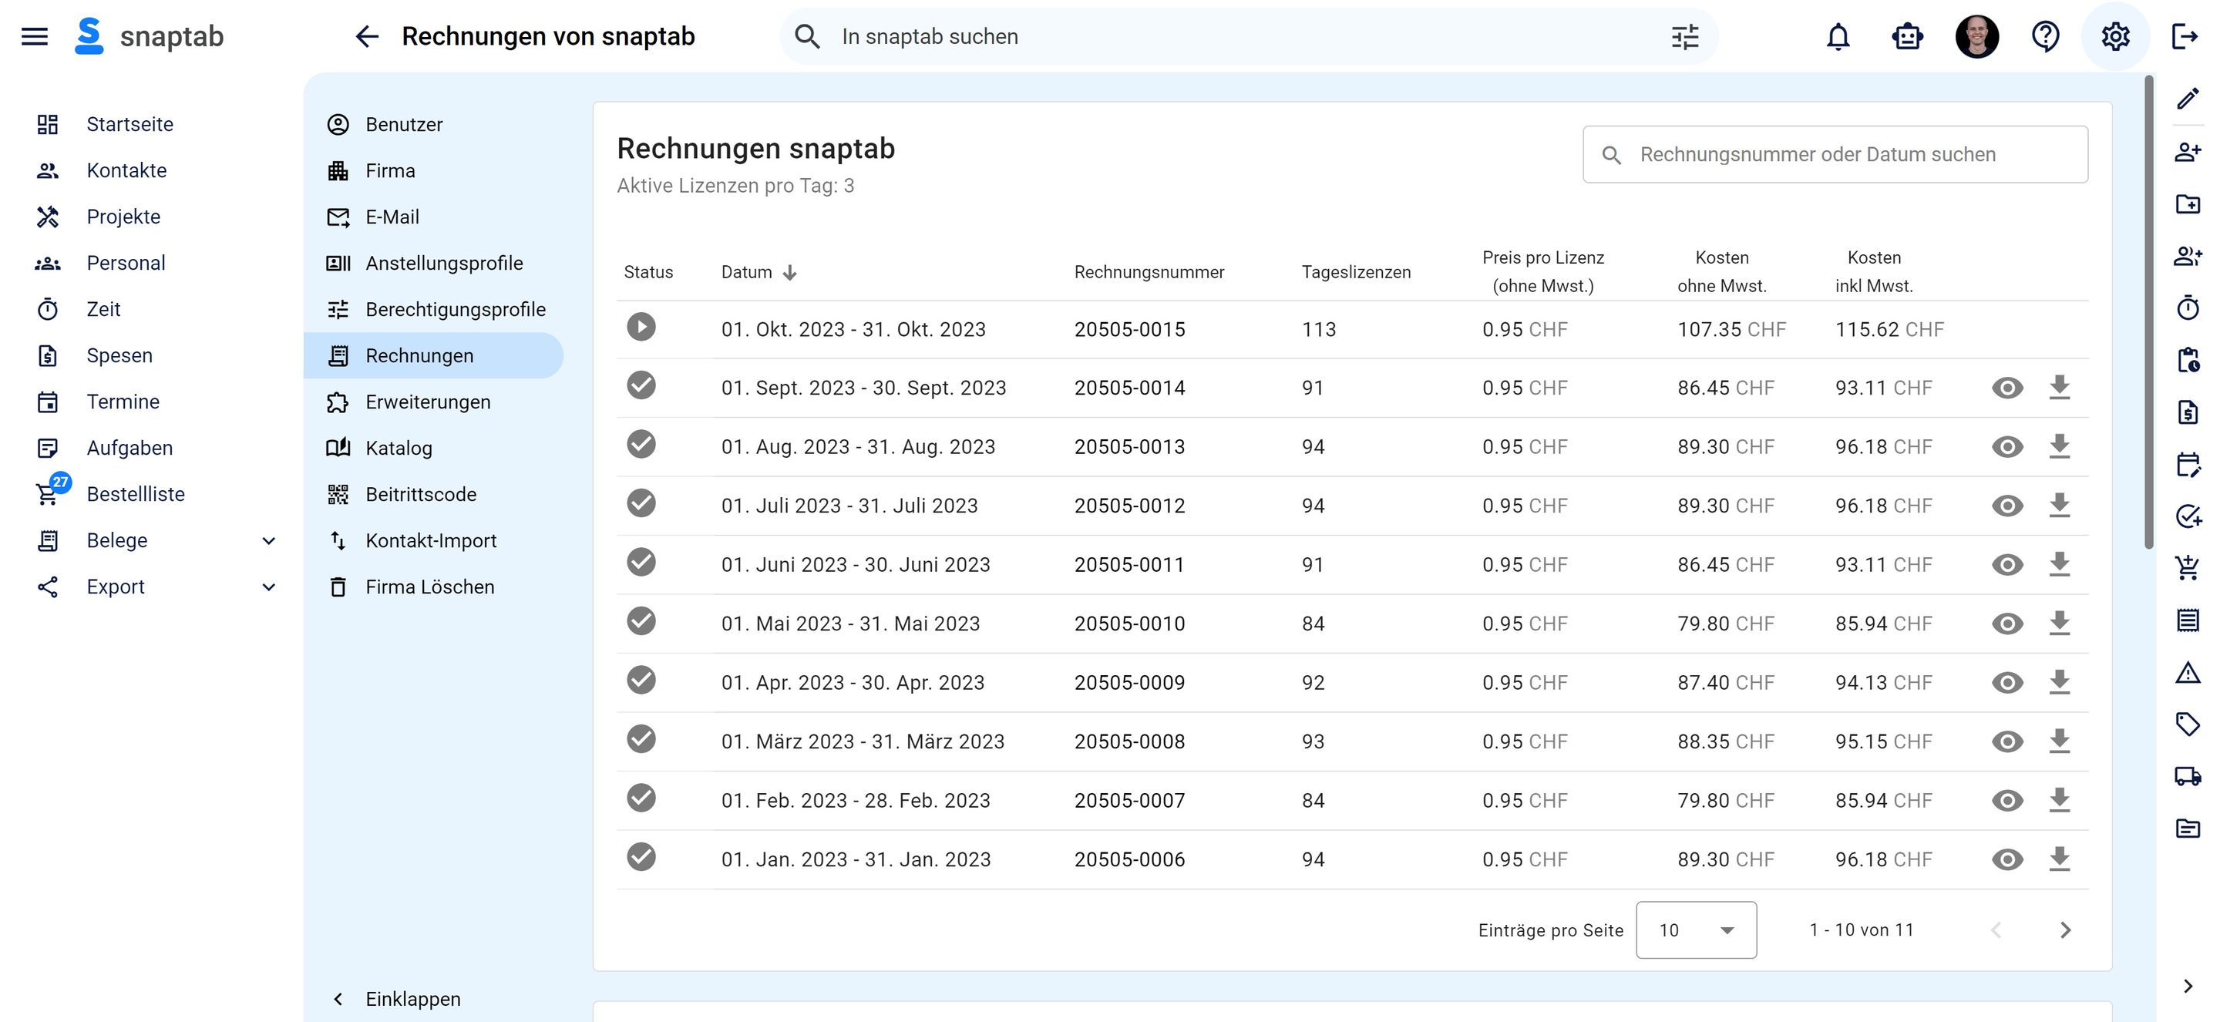The image size is (2220, 1022).
Task: Select invoice number 20505-0015
Action: pyautogui.click(x=1129, y=329)
